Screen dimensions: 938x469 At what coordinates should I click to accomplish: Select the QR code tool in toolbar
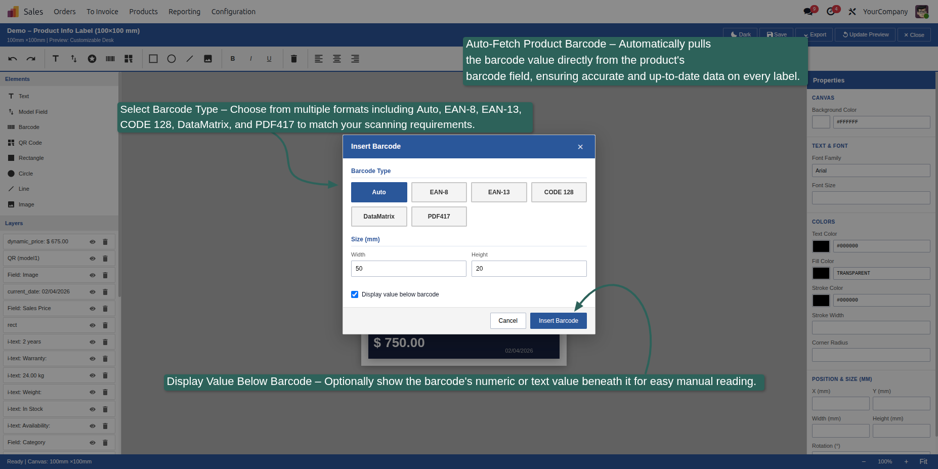pos(129,59)
